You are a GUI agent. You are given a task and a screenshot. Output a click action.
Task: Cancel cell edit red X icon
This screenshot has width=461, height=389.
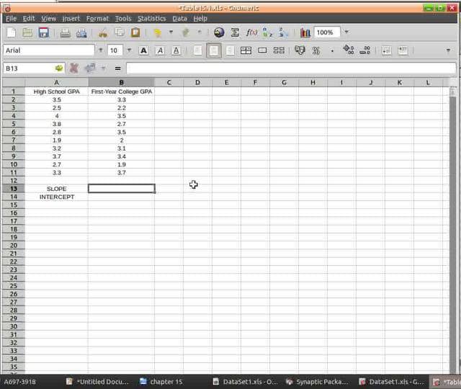(73, 68)
